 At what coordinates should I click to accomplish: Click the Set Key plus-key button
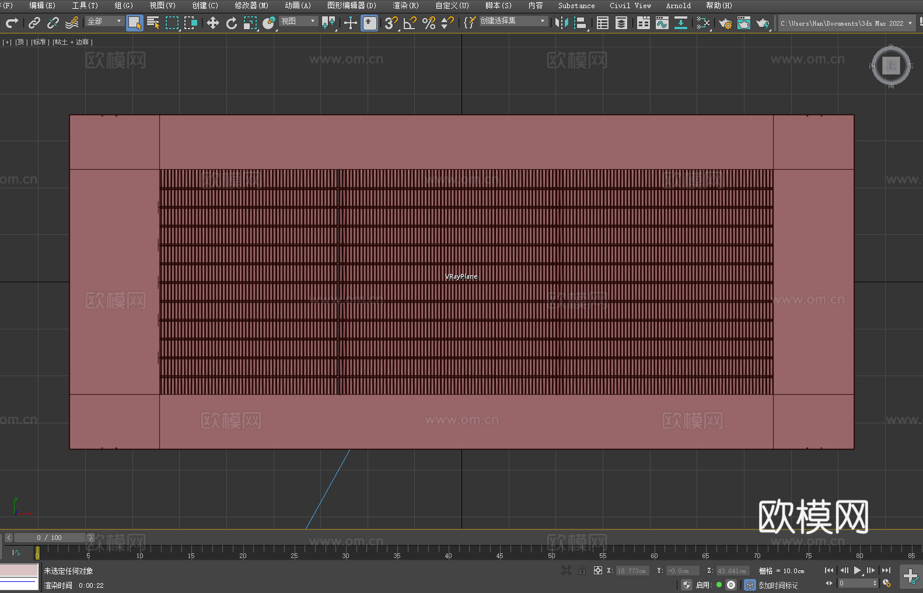pyautogui.click(x=911, y=577)
